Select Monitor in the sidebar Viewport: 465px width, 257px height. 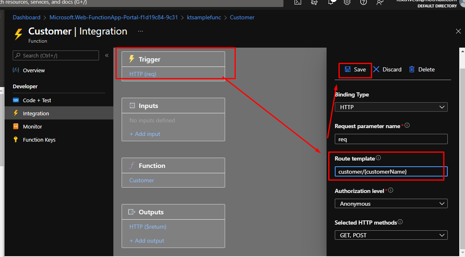click(x=32, y=126)
